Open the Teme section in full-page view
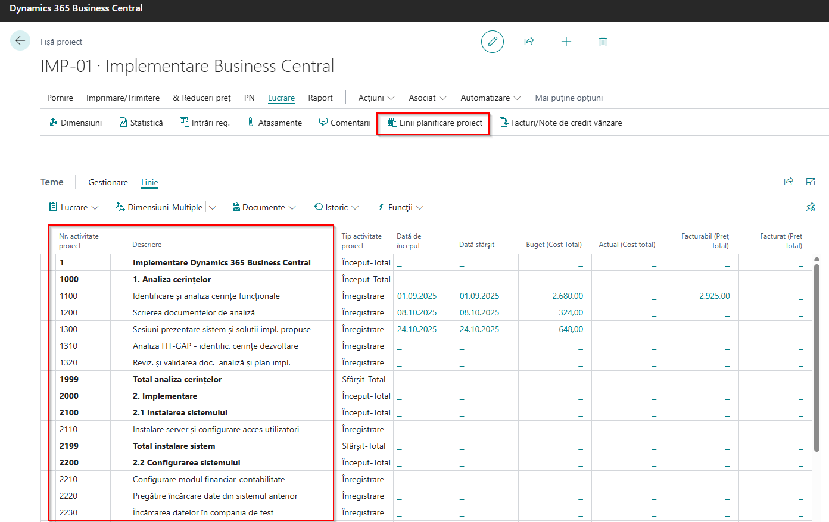This screenshot has height=522, width=829. 810,182
